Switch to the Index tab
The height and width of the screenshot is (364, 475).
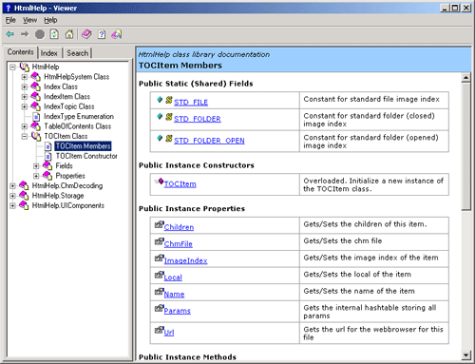click(49, 53)
